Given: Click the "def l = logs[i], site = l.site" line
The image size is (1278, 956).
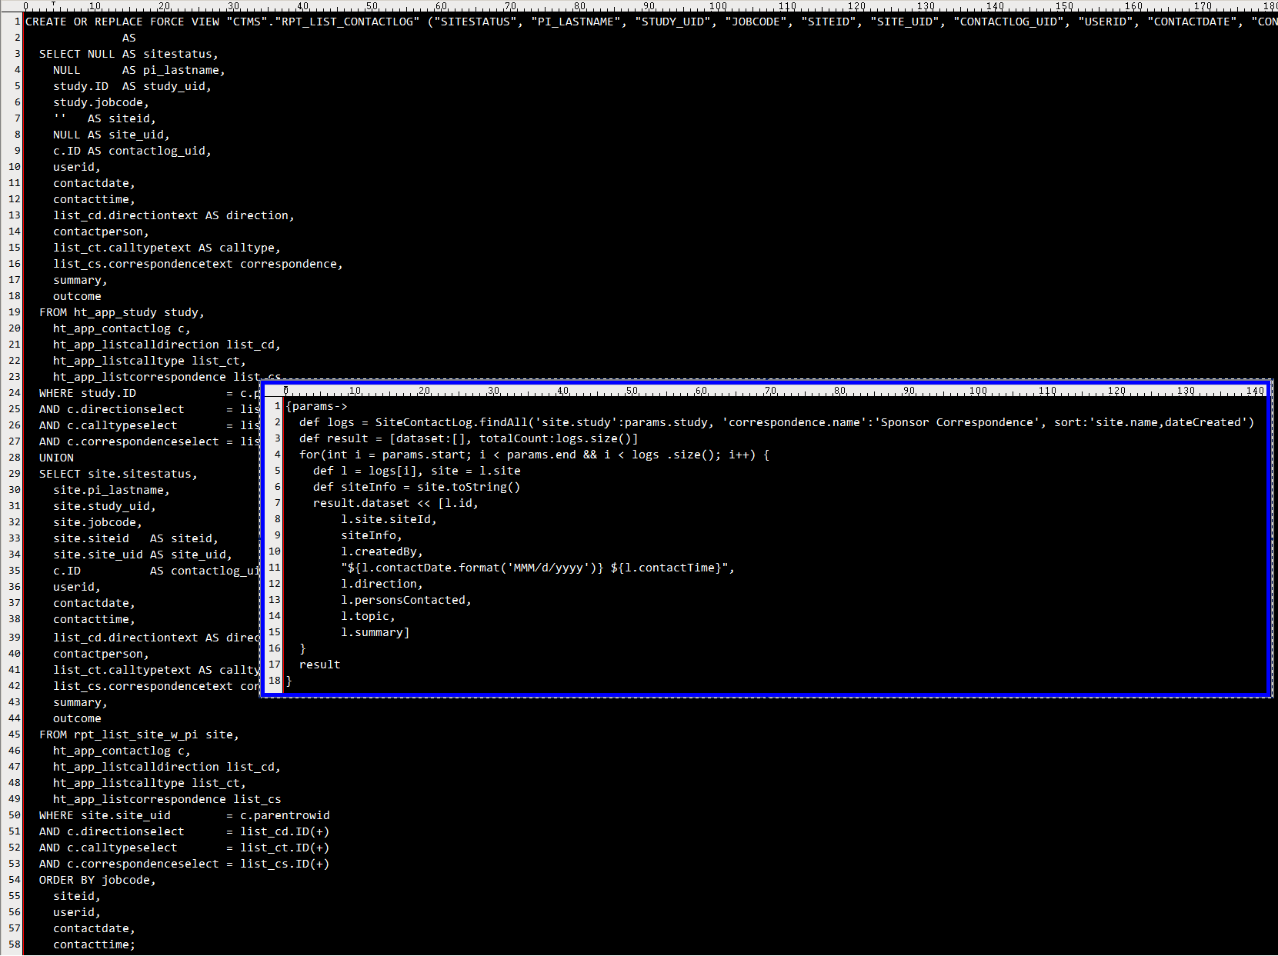Looking at the screenshot, I should [416, 471].
